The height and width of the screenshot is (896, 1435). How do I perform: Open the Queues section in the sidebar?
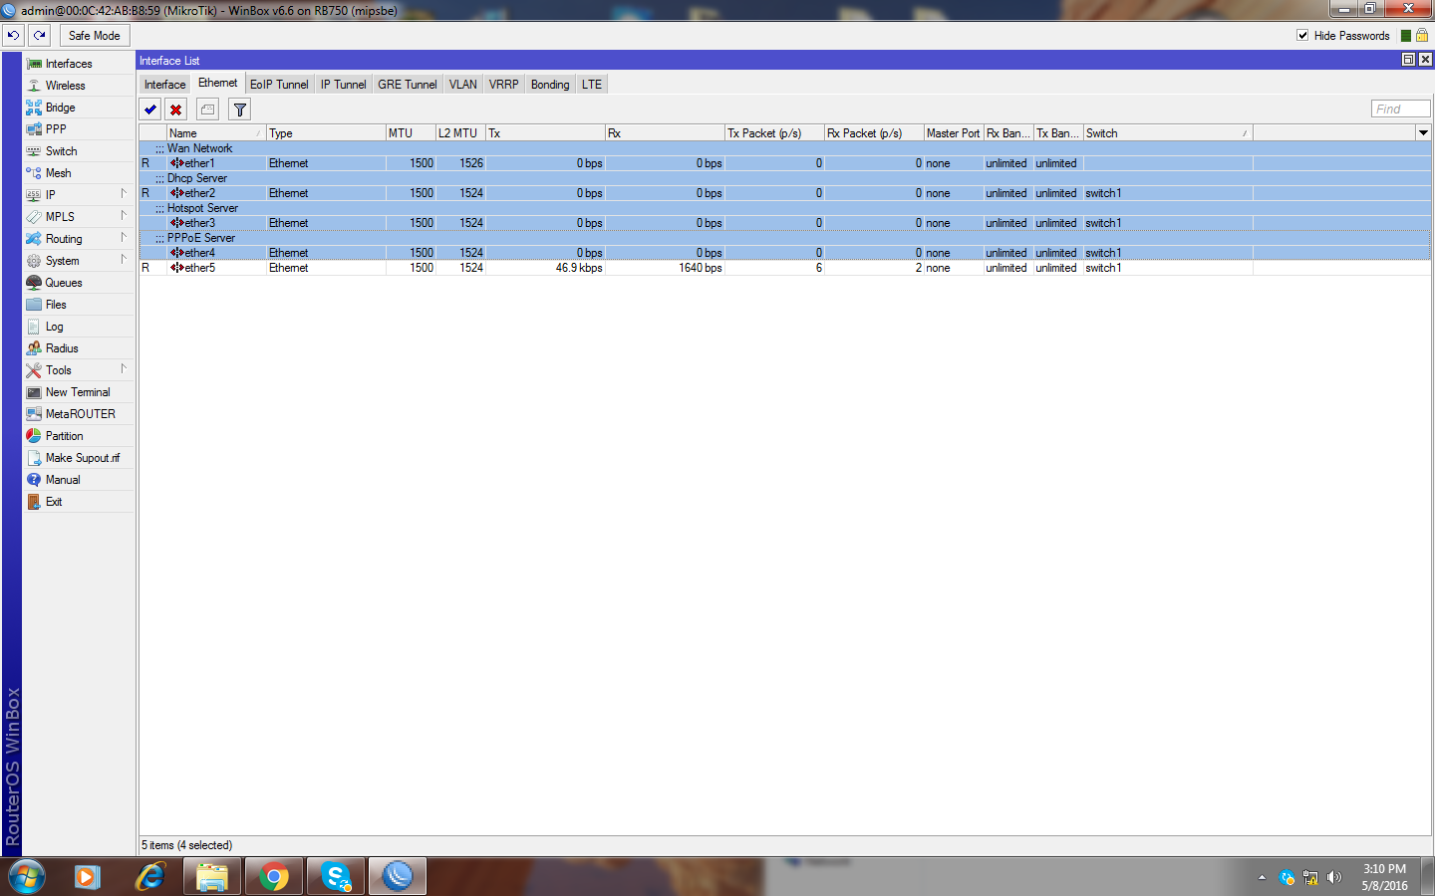pyautogui.click(x=62, y=282)
